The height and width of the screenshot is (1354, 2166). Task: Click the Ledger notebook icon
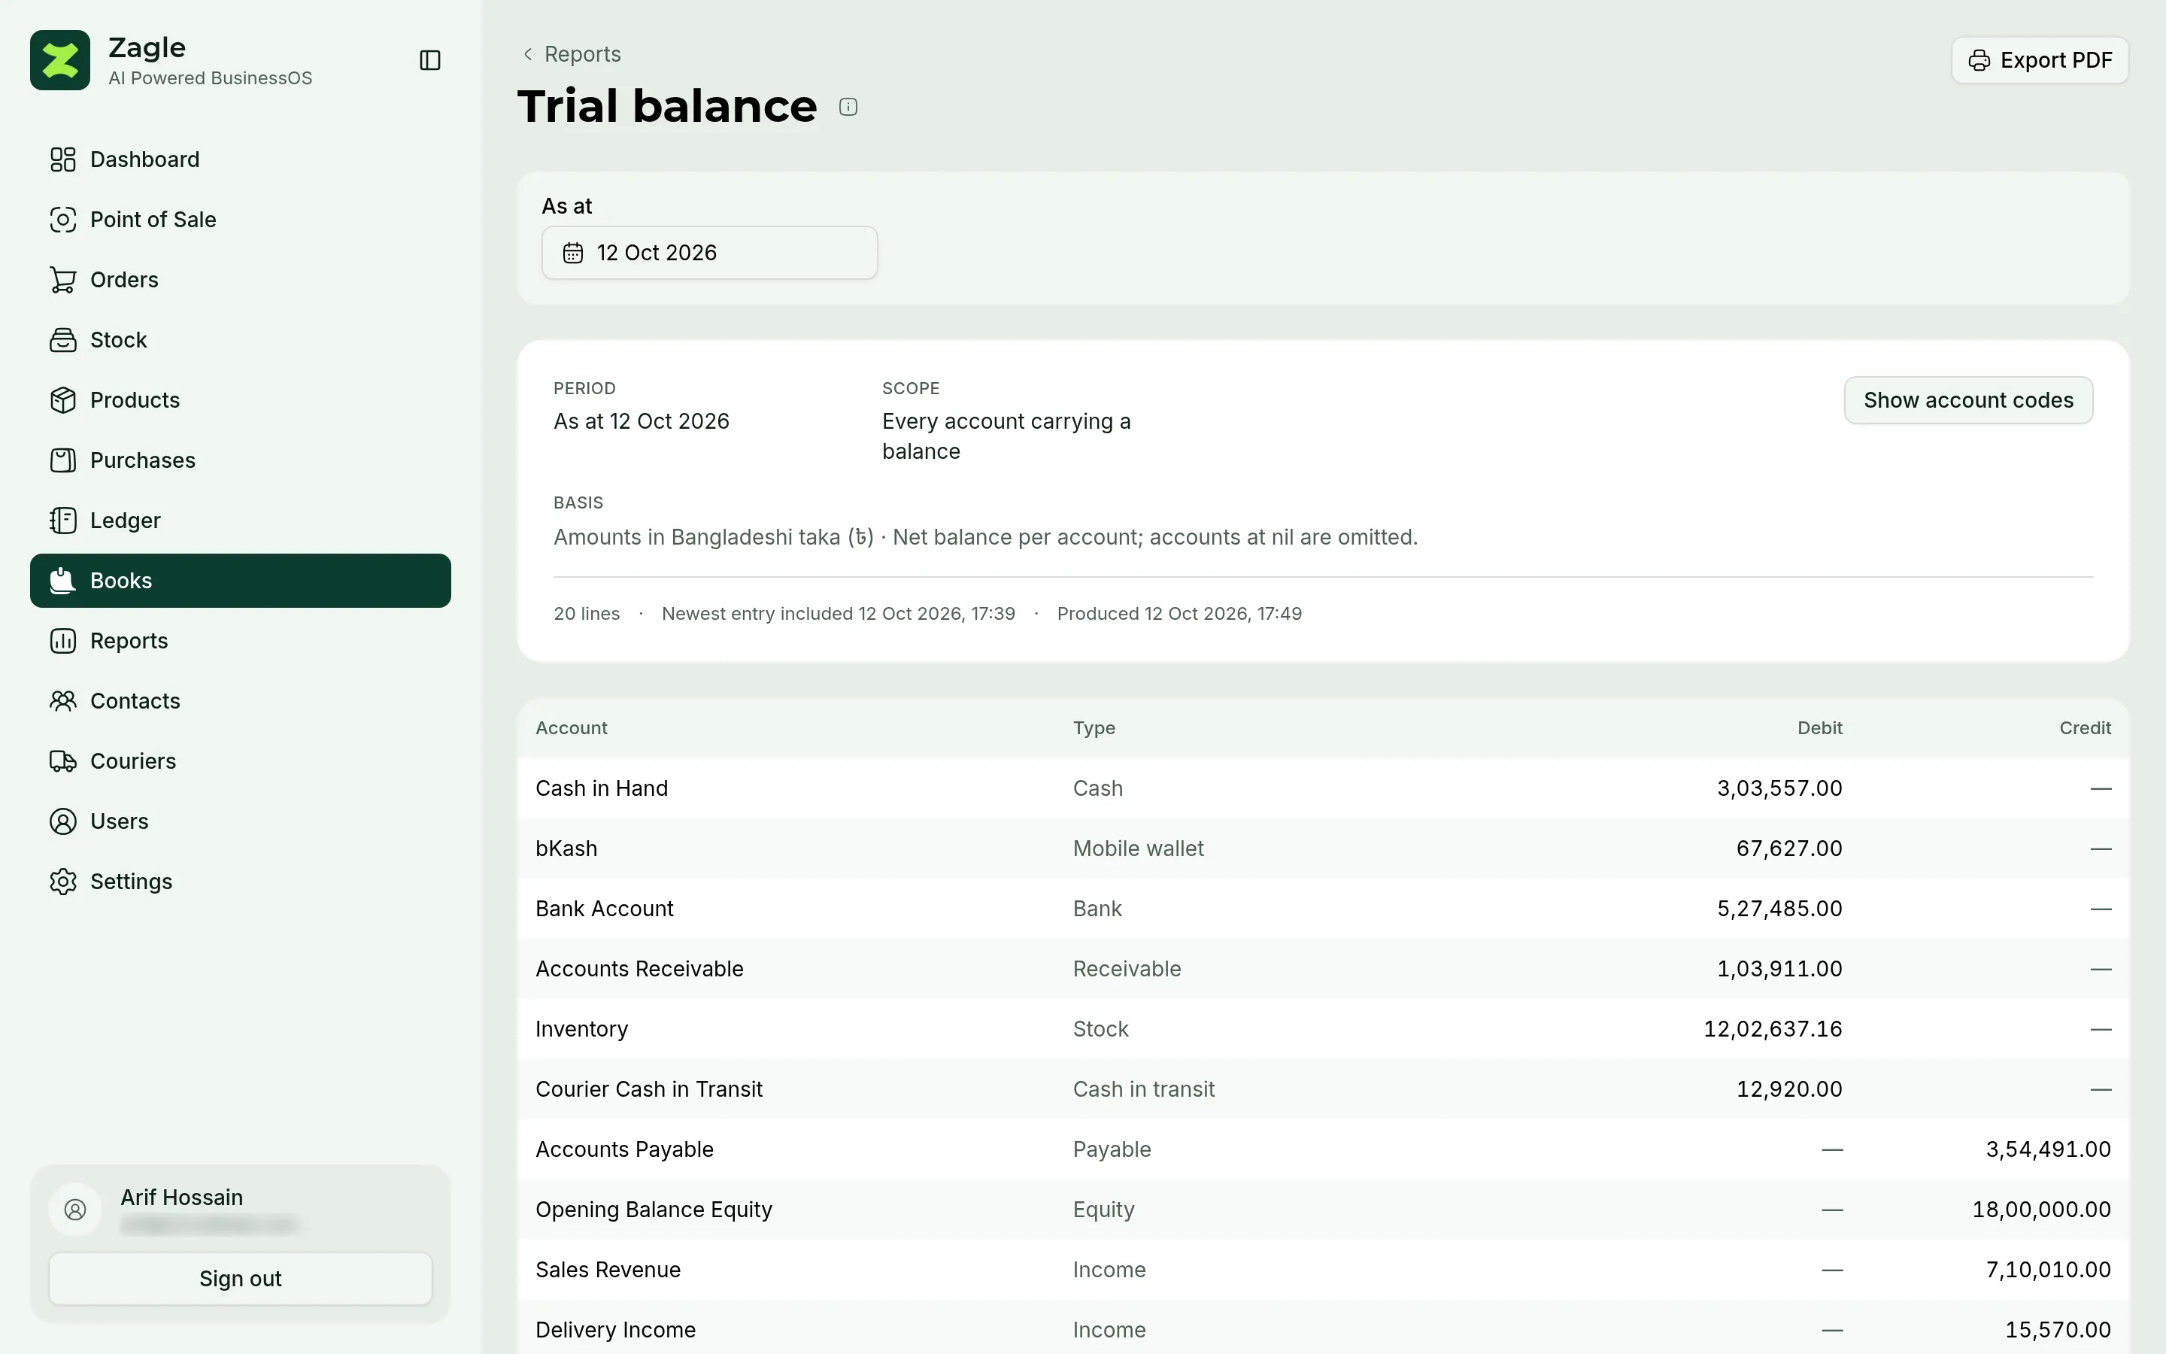(62, 521)
